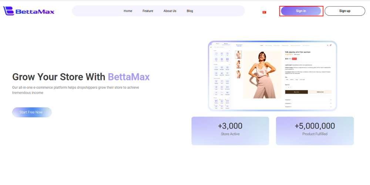This screenshot has width=370, height=185.
Task: Select the Container block icon in editor
Action: coord(216,68)
